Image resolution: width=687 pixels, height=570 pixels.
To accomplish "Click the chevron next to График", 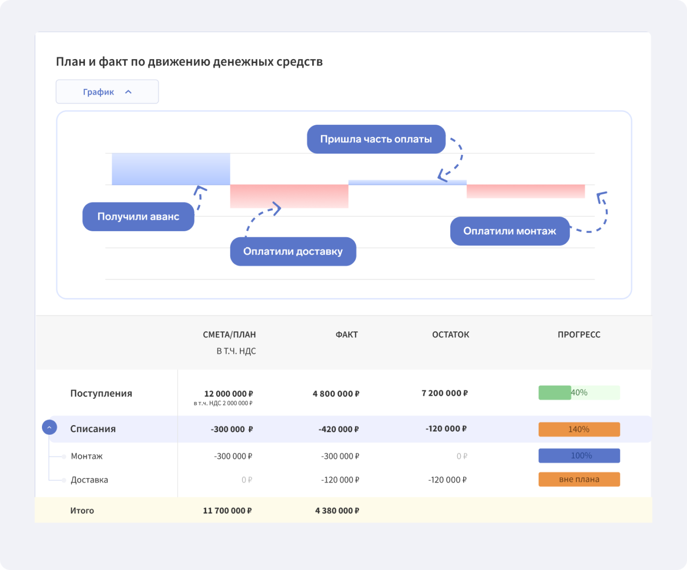I will [x=128, y=92].
